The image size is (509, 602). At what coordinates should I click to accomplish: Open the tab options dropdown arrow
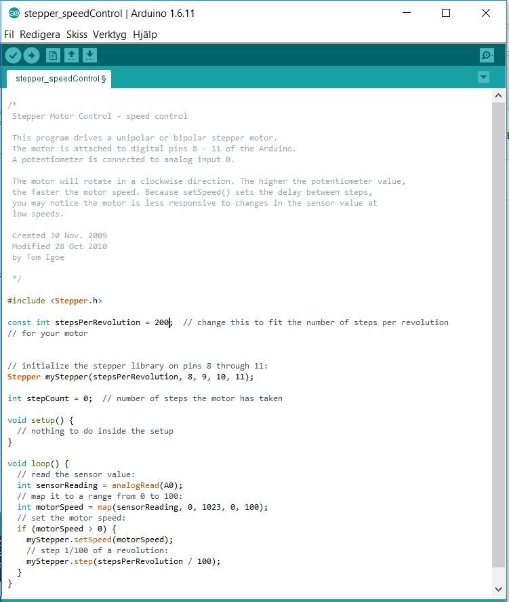484,77
